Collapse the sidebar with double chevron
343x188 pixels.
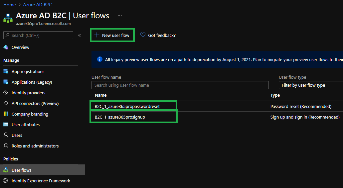coord(80,35)
